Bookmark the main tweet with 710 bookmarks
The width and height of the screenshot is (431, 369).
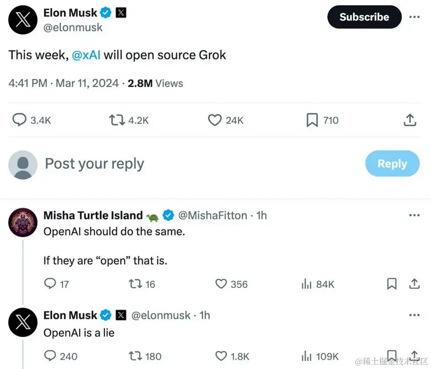312,120
